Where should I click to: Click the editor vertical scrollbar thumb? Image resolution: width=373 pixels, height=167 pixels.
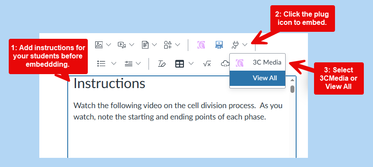coord(292,89)
